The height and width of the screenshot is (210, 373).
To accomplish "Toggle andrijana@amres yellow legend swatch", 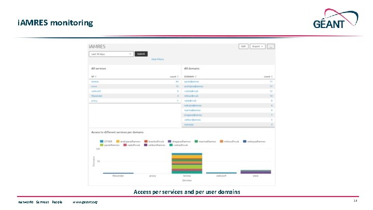I will 118,142.
